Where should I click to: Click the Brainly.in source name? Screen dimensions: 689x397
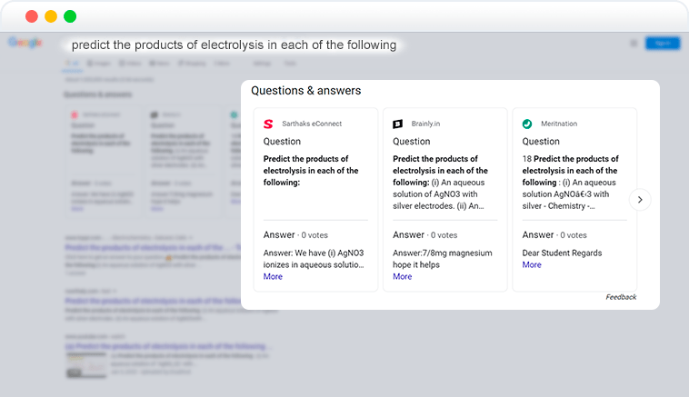click(x=425, y=124)
